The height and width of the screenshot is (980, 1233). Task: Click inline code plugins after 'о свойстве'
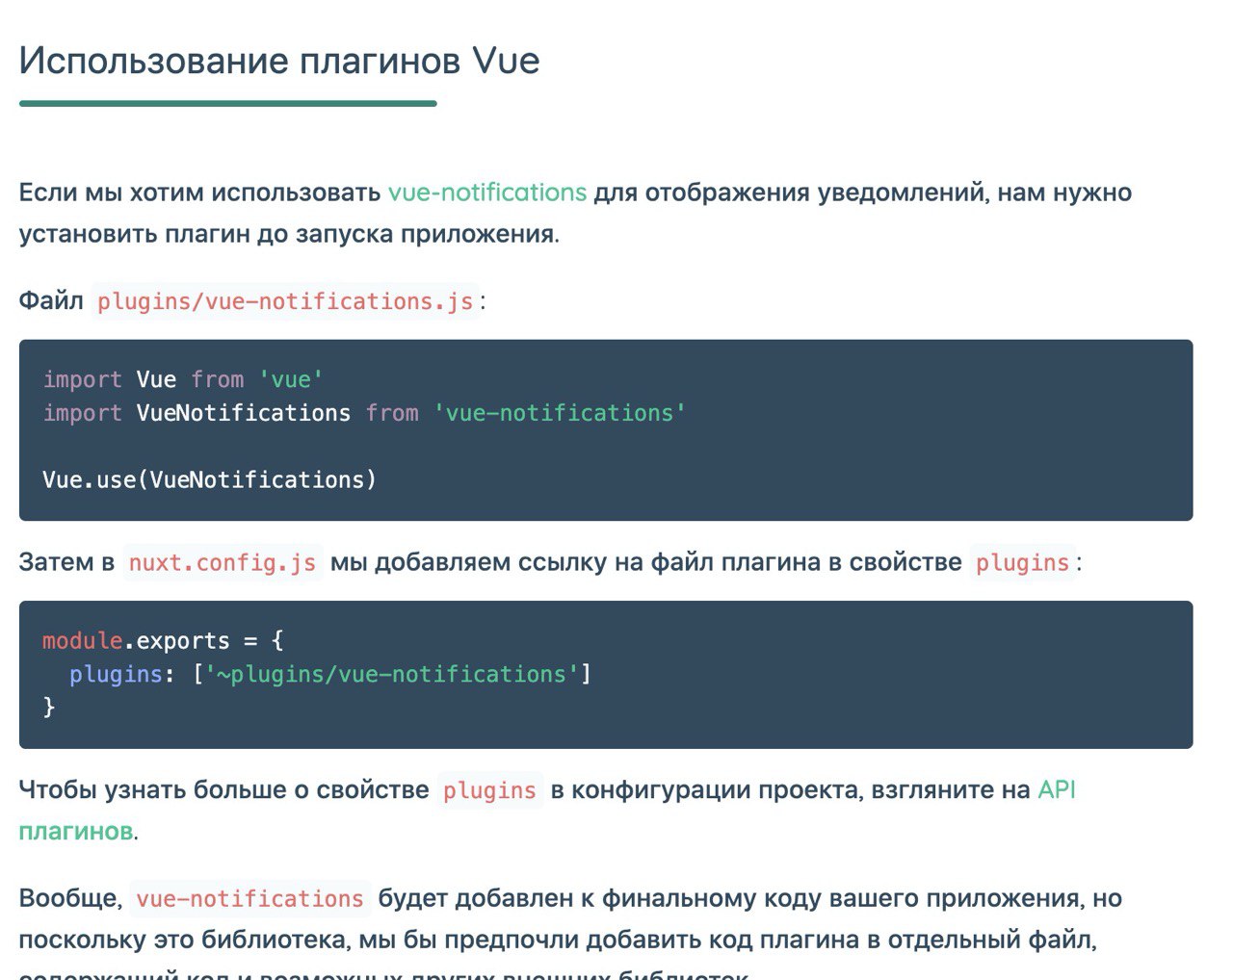tap(489, 790)
